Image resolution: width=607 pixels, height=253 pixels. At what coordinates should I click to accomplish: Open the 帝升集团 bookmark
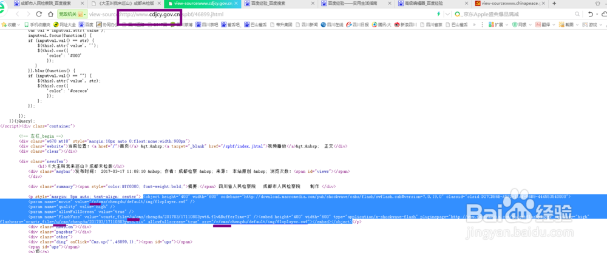point(281,24)
